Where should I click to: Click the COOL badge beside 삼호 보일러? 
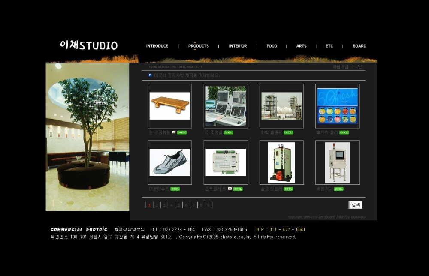click(x=288, y=189)
